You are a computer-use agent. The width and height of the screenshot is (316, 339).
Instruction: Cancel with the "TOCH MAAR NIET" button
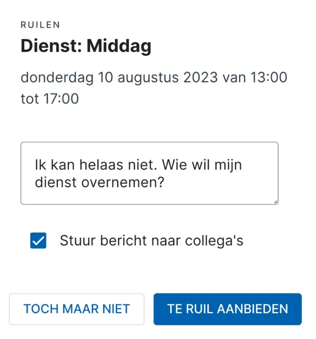77,309
